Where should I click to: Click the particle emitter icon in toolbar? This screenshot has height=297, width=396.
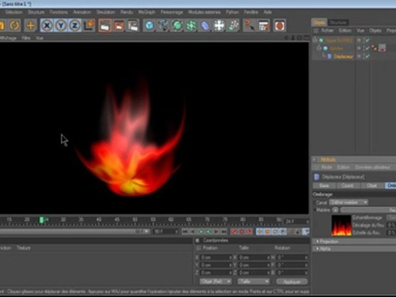tap(233, 26)
